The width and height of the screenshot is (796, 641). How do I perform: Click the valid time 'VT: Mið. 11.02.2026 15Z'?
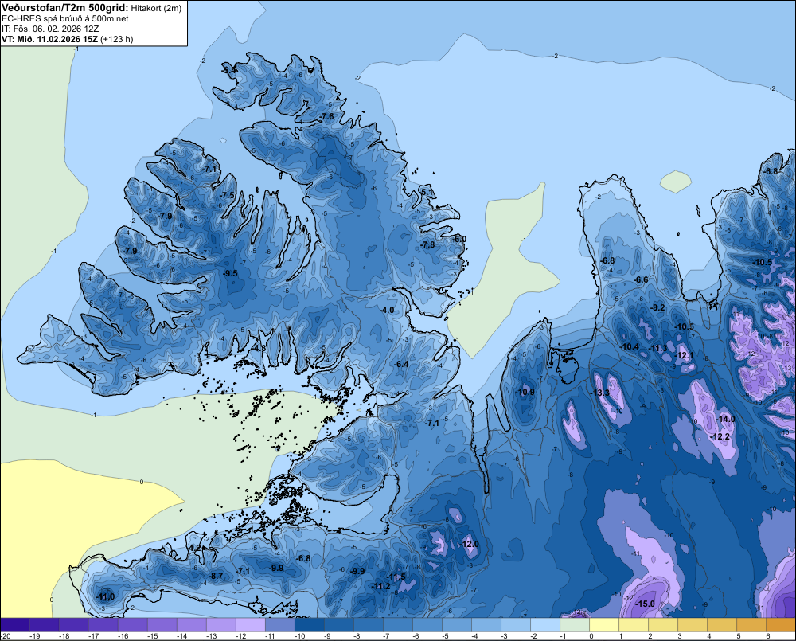49,39
